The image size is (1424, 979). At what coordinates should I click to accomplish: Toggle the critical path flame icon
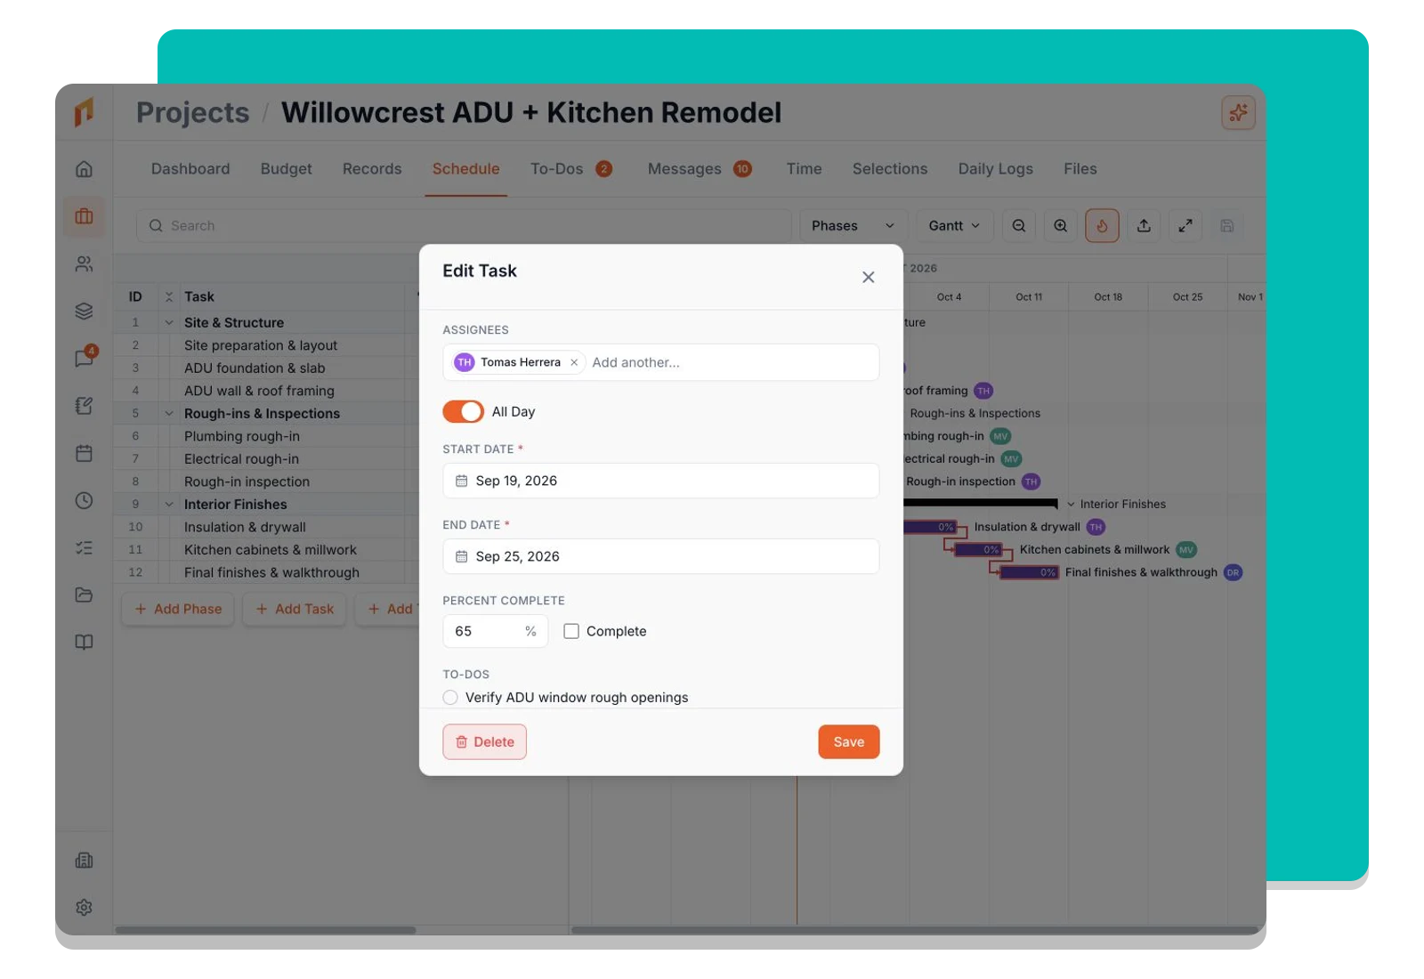[1102, 226]
